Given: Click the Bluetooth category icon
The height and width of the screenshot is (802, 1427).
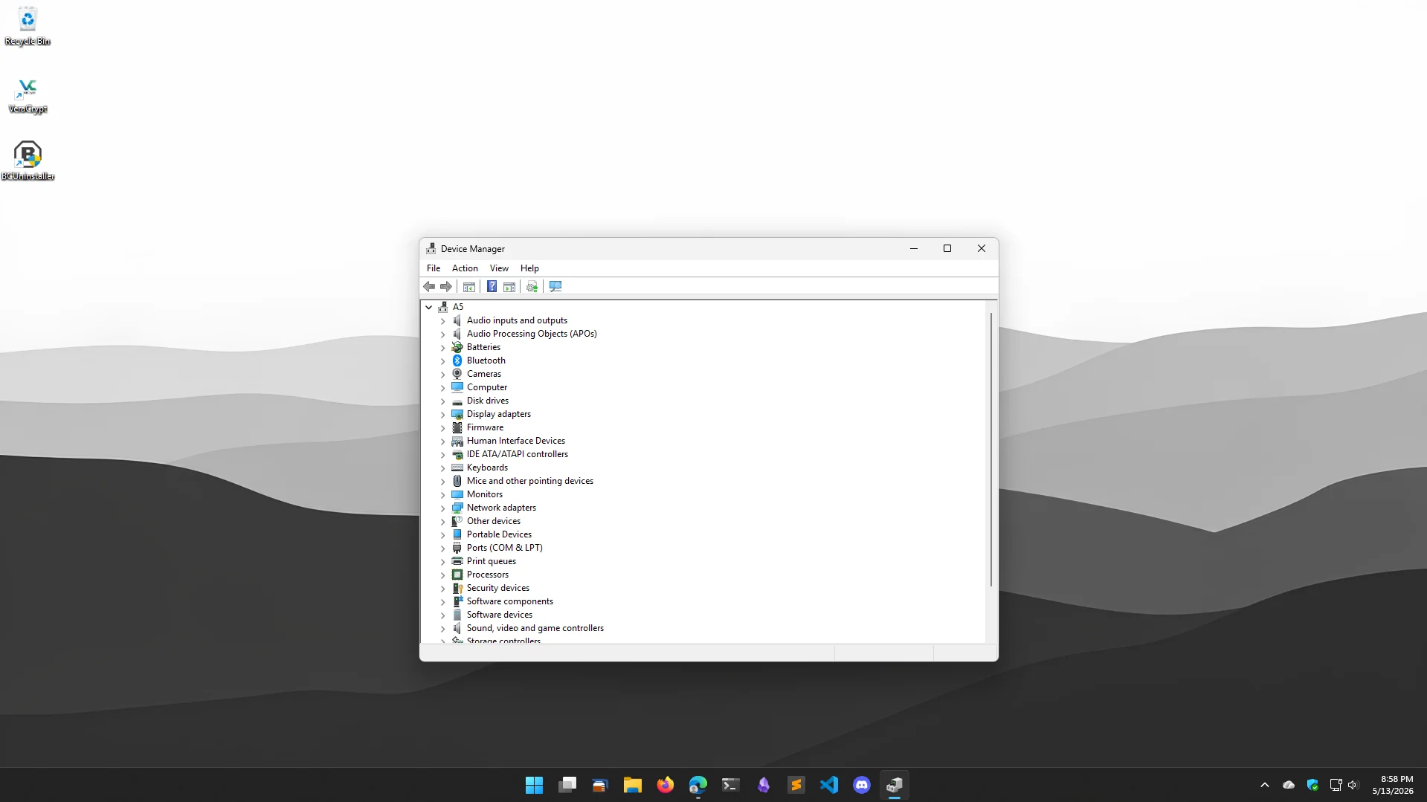Looking at the screenshot, I should tap(457, 360).
